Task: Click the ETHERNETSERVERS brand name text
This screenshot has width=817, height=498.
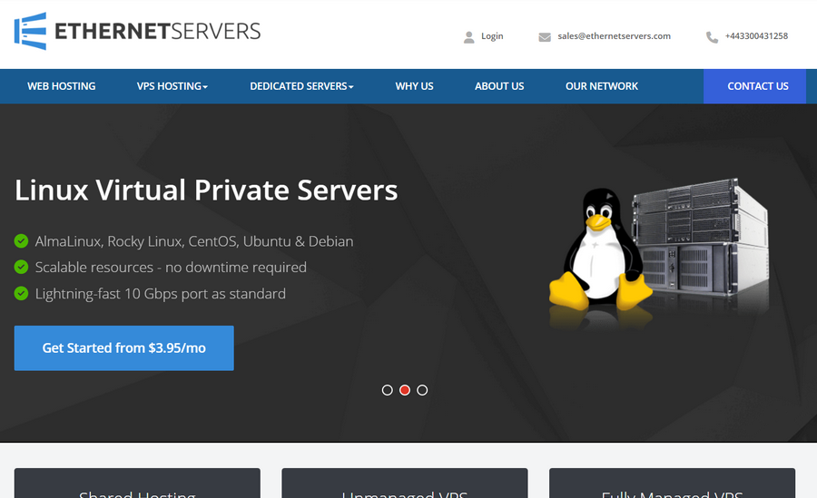Action: tap(157, 31)
